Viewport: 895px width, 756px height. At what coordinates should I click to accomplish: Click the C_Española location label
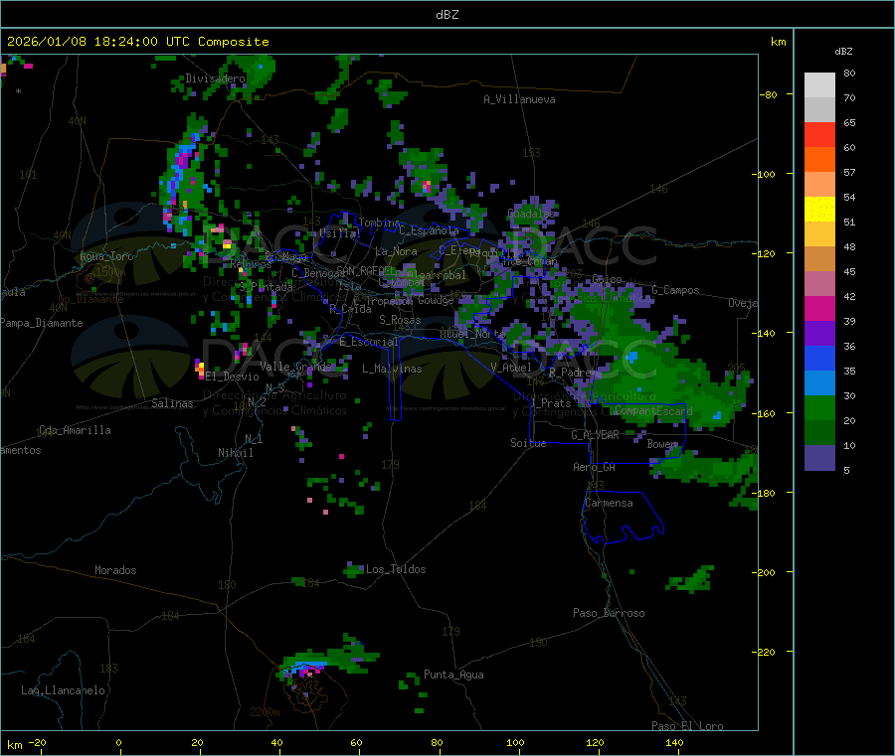pyautogui.click(x=429, y=230)
